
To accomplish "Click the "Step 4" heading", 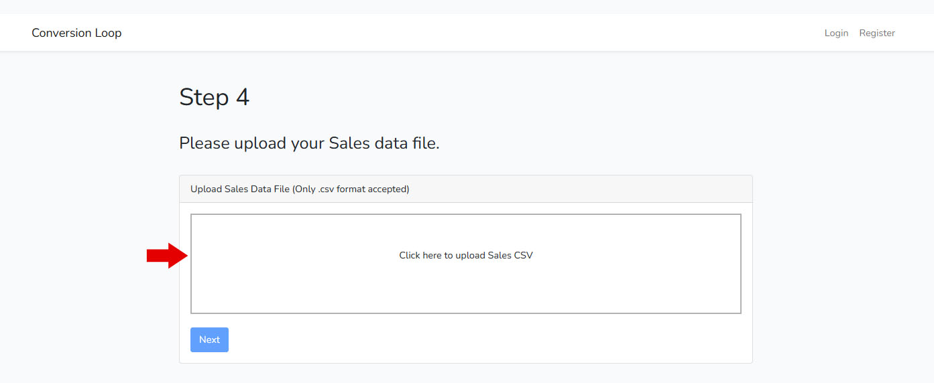I will [x=214, y=98].
